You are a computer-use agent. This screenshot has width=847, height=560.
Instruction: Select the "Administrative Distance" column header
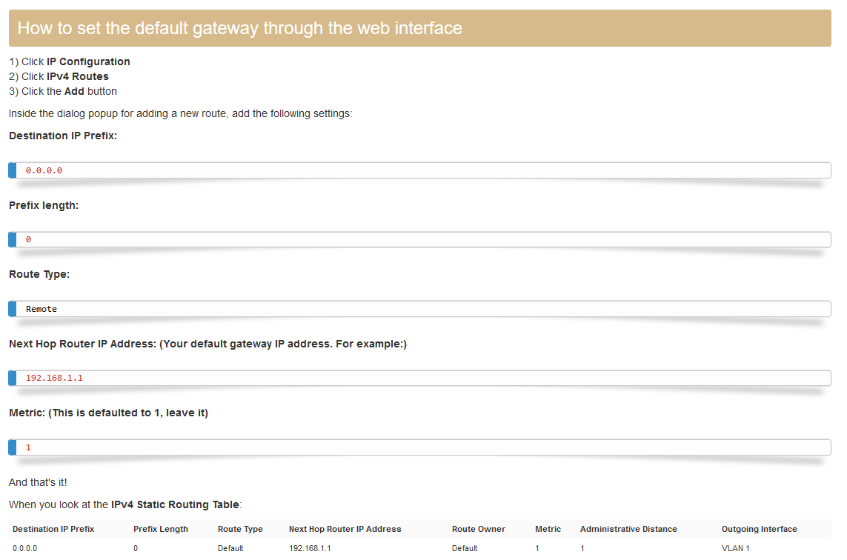(628, 529)
